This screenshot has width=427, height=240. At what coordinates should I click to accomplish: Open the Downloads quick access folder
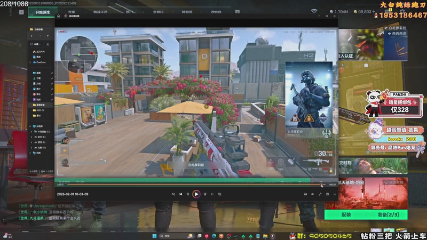[x=37, y=78]
